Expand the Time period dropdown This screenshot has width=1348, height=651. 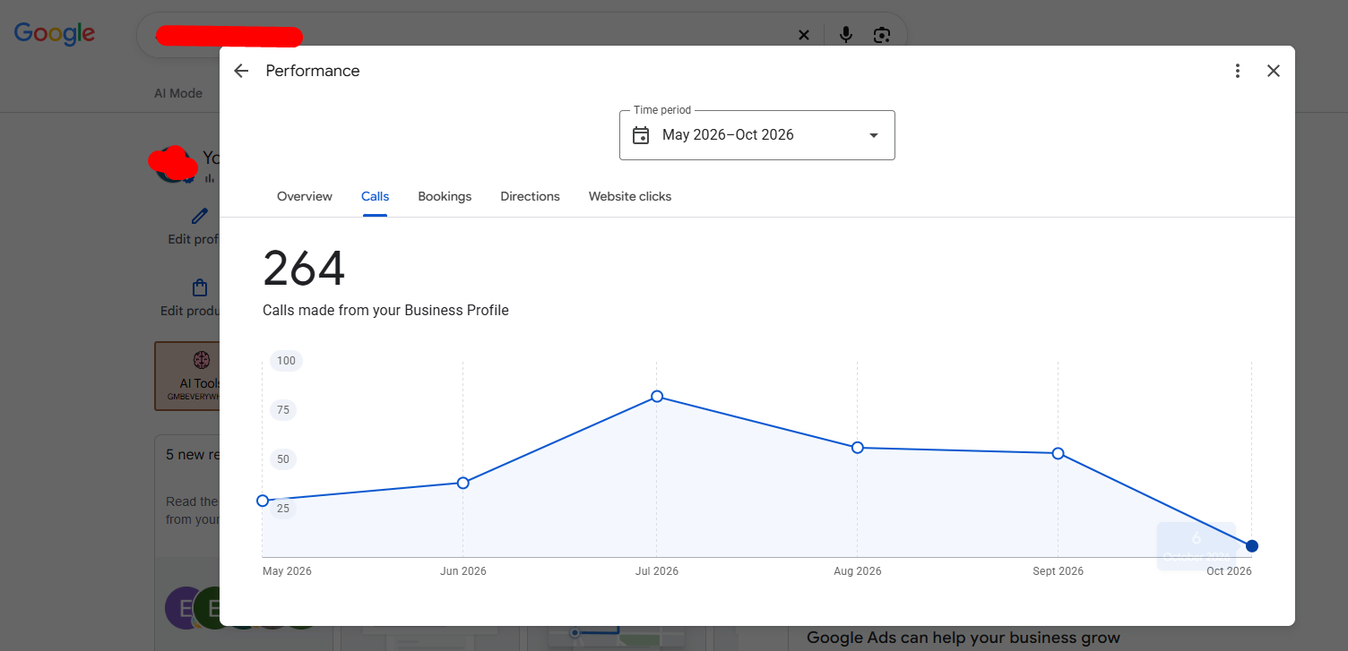click(757, 135)
